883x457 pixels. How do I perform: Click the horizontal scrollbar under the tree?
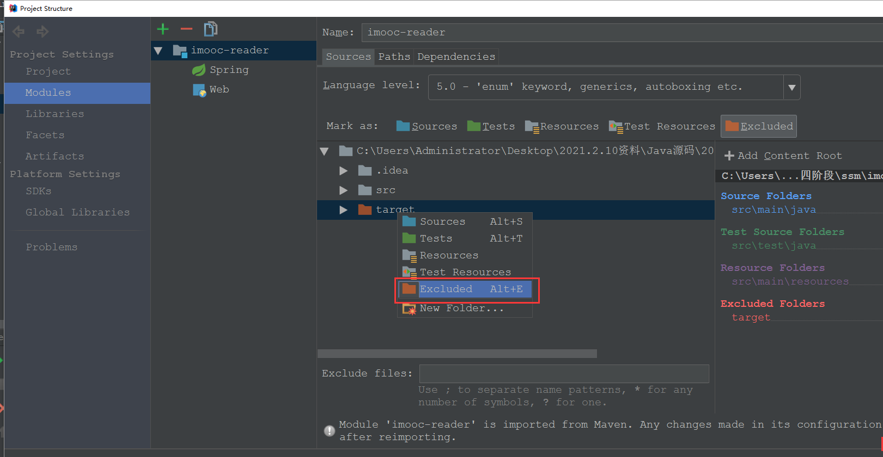[457, 354]
